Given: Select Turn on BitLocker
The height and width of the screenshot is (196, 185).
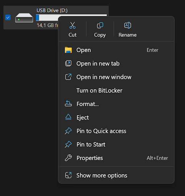Looking at the screenshot, I should (x=116, y=91).
